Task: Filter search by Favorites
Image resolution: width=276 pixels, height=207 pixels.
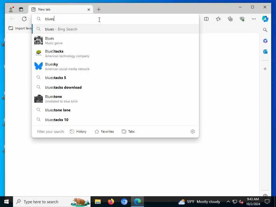Action: point(104,132)
